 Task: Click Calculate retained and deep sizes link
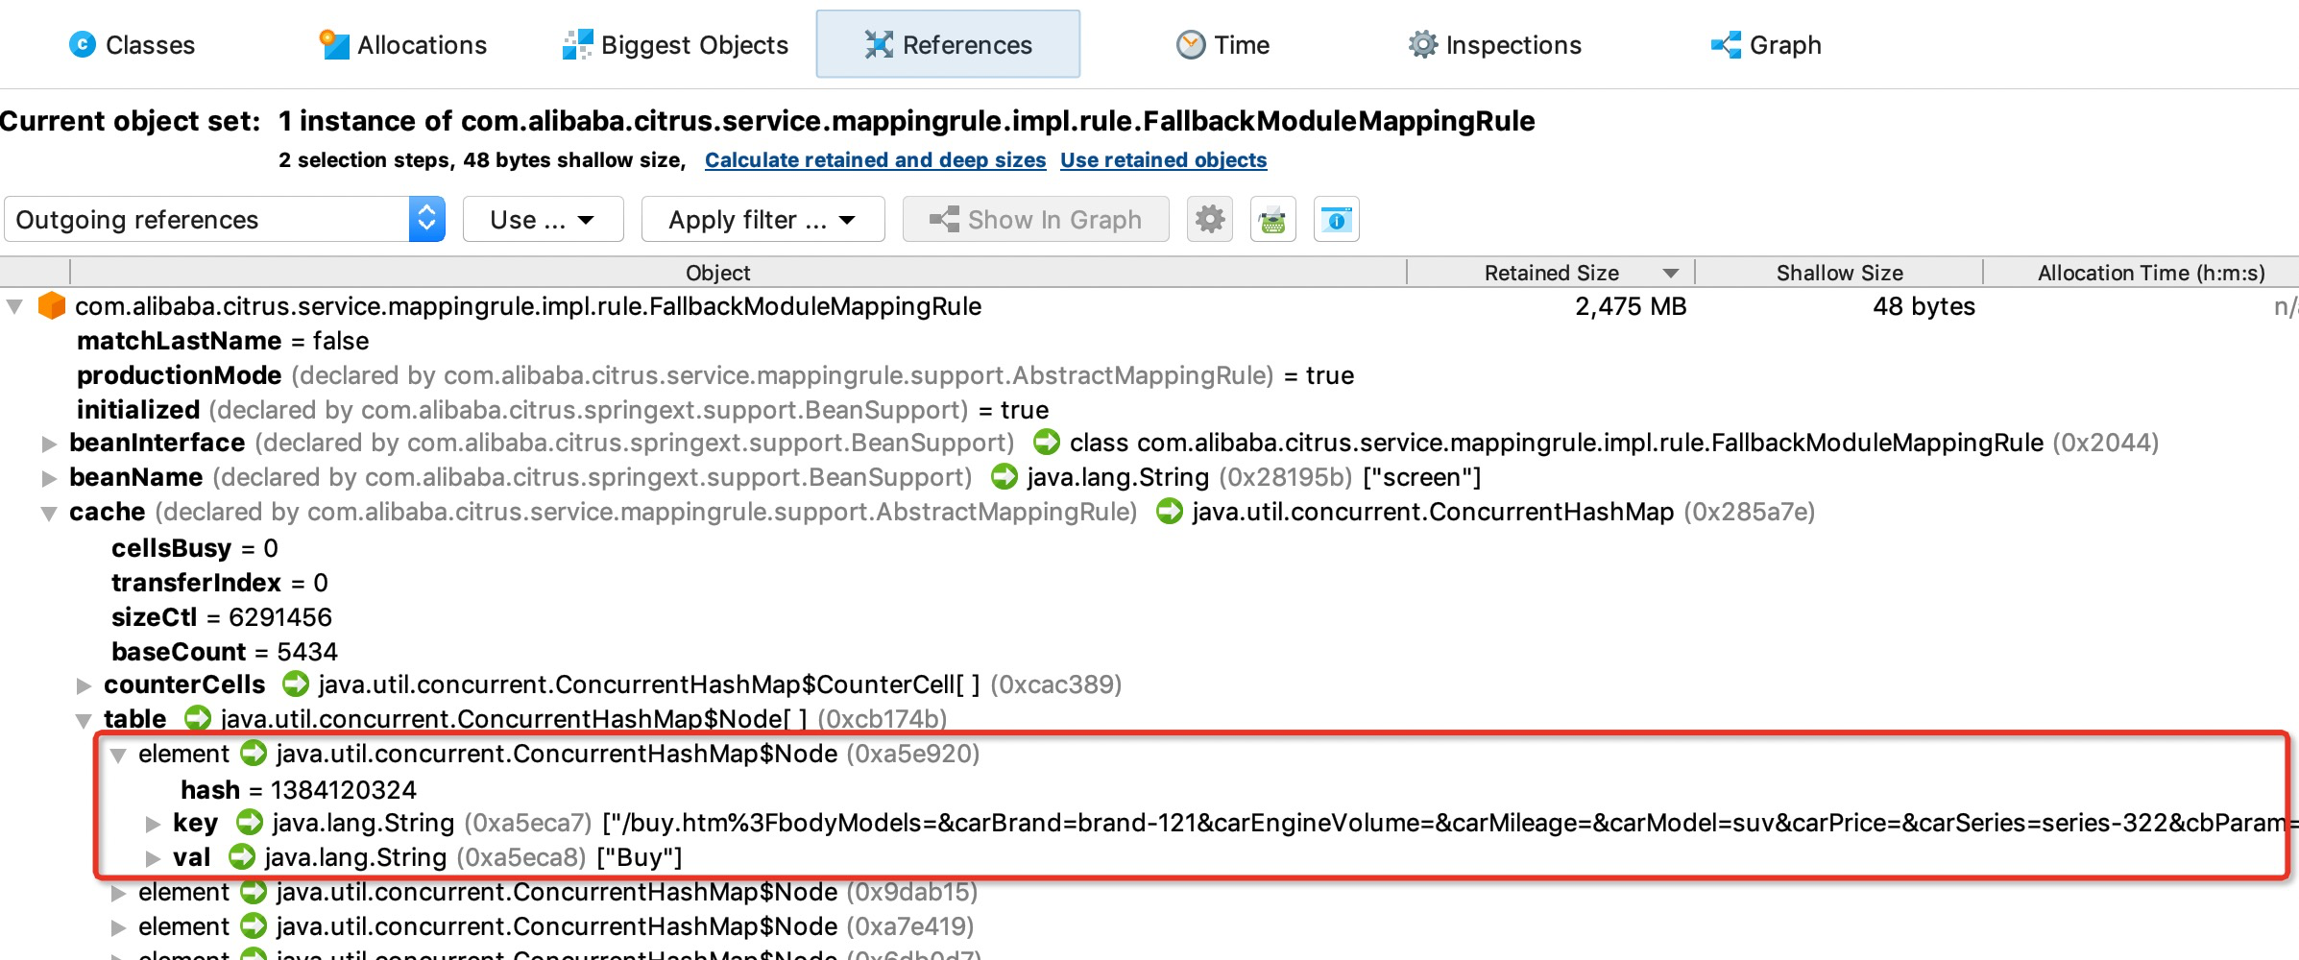coord(875,160)
